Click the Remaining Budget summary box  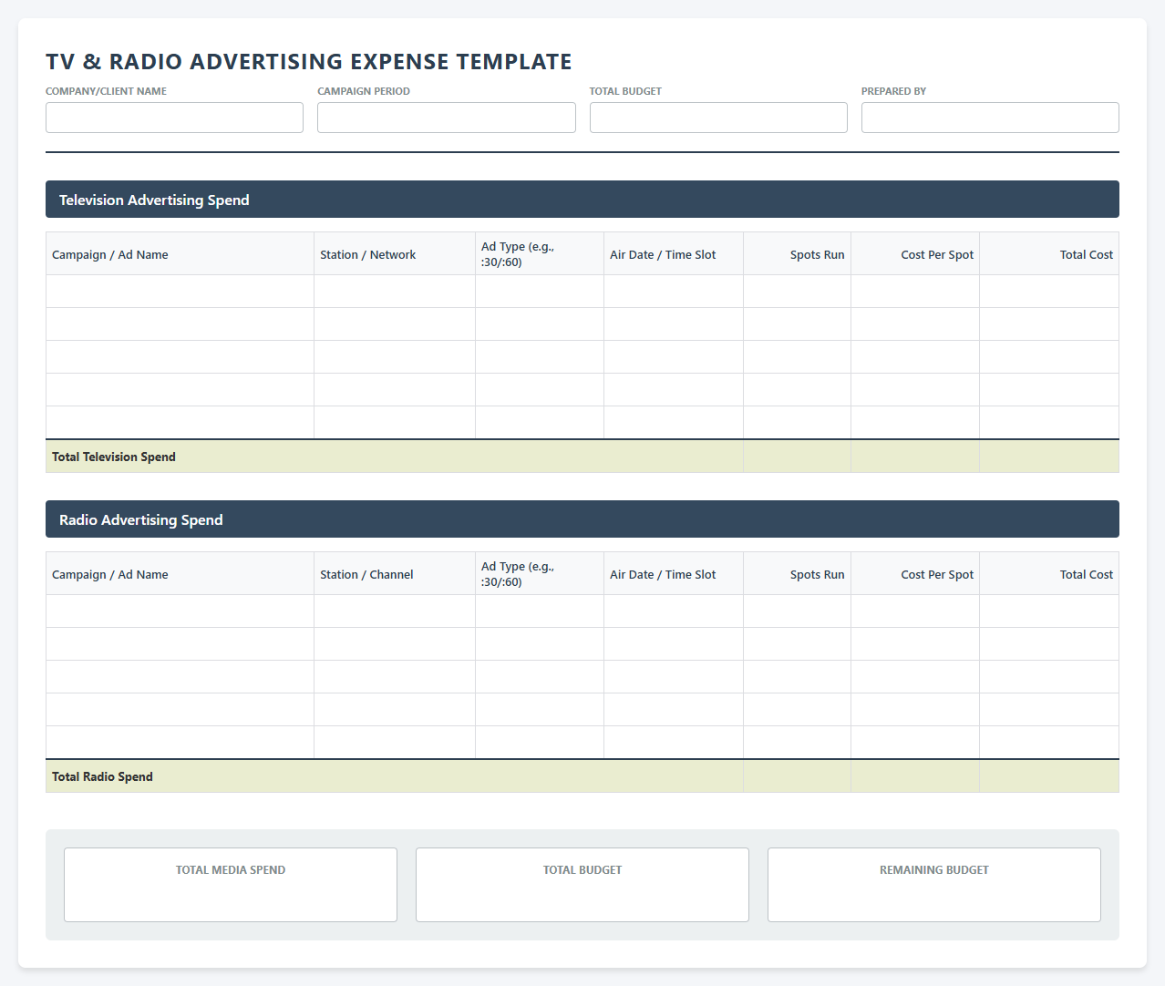click(934, 885)
